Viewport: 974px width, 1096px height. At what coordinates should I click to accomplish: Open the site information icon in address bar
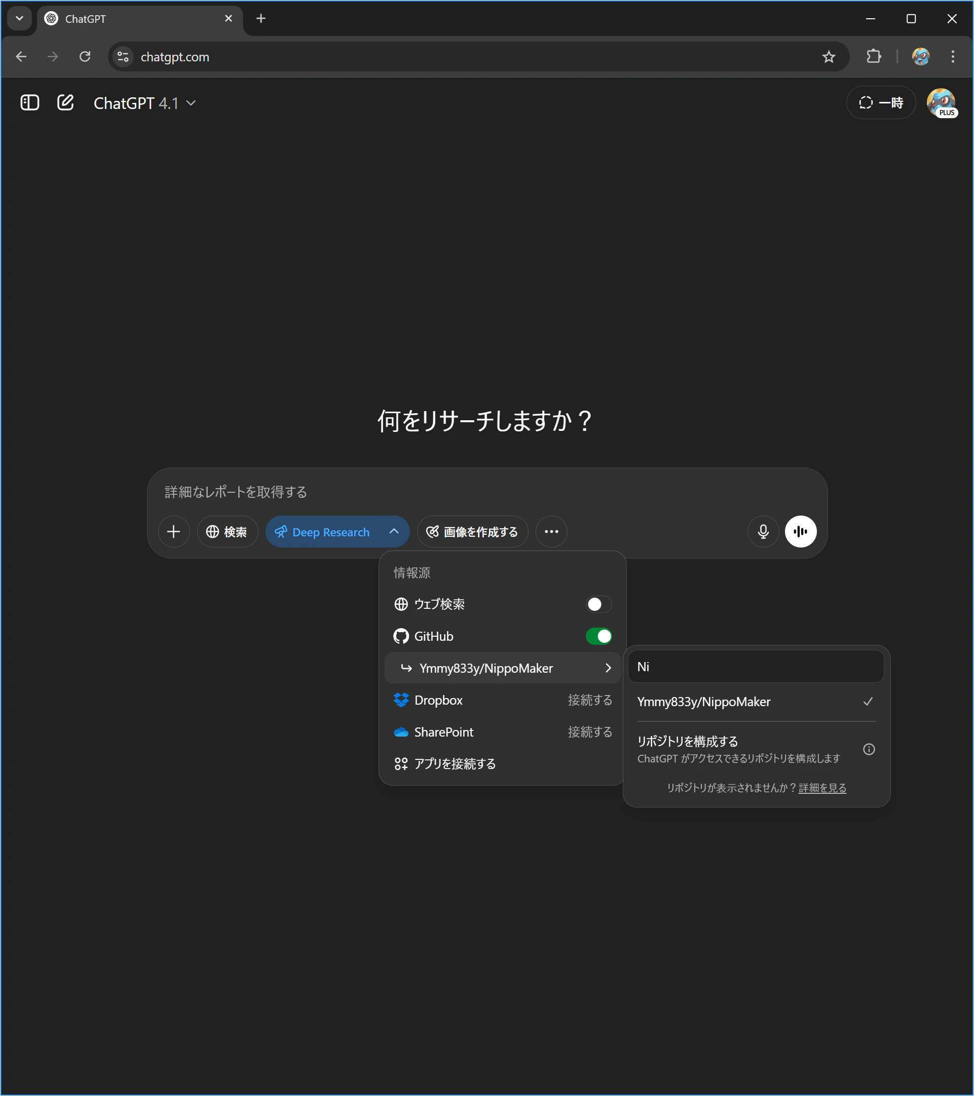click(x=123, y=56)
